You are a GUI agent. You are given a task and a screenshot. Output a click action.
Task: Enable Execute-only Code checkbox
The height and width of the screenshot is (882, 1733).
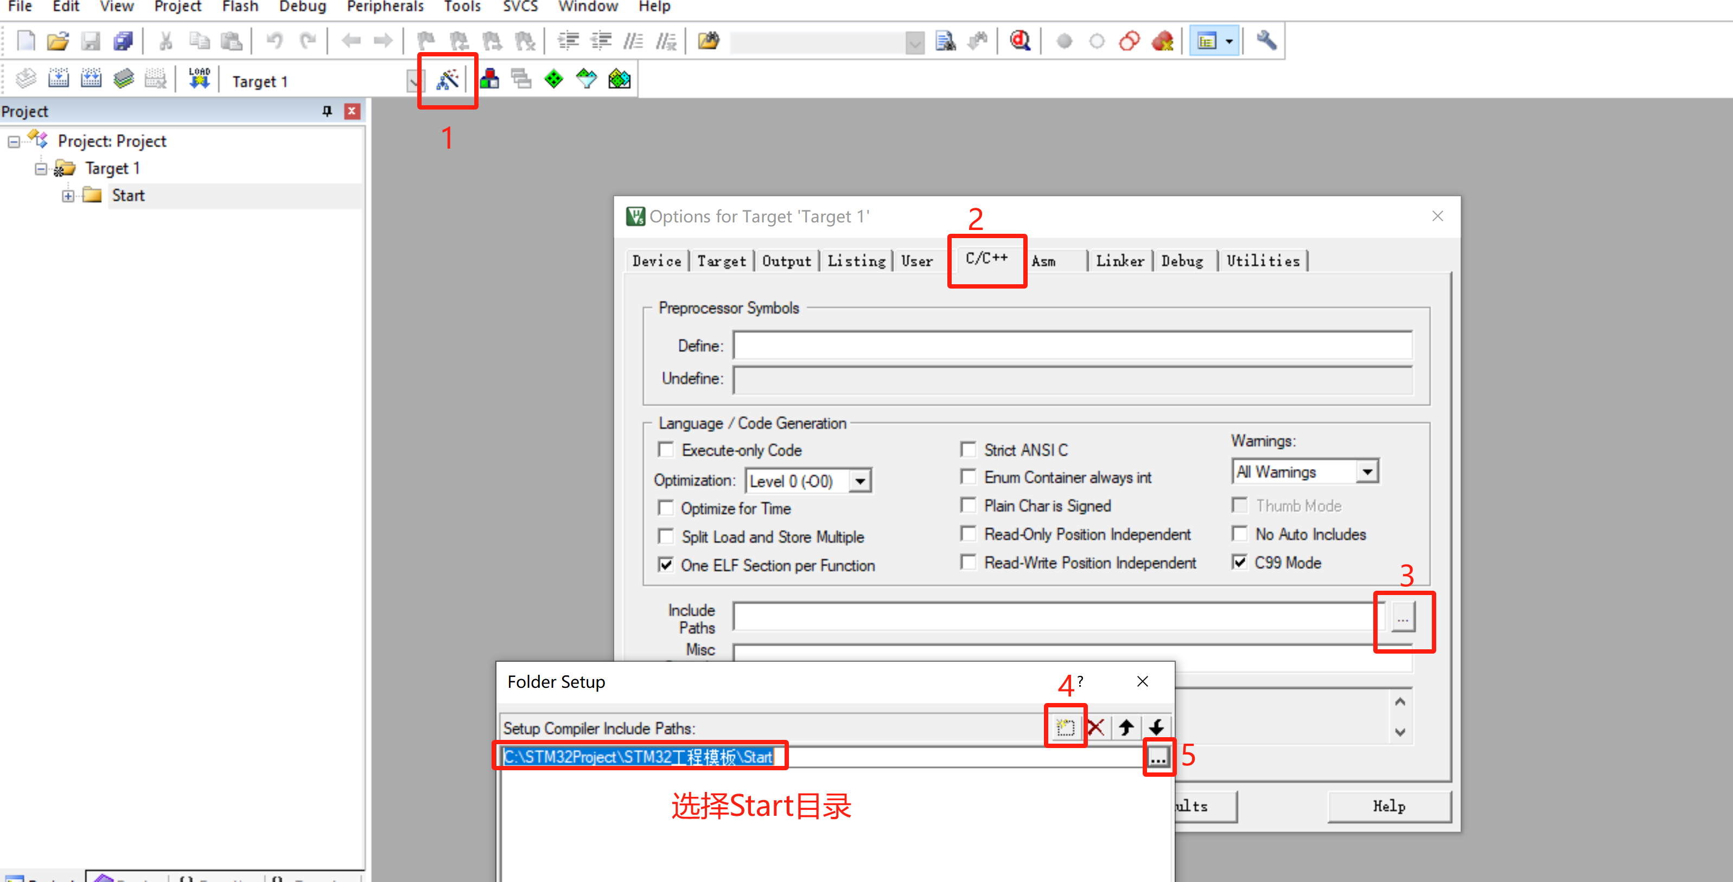pos(666,450)
